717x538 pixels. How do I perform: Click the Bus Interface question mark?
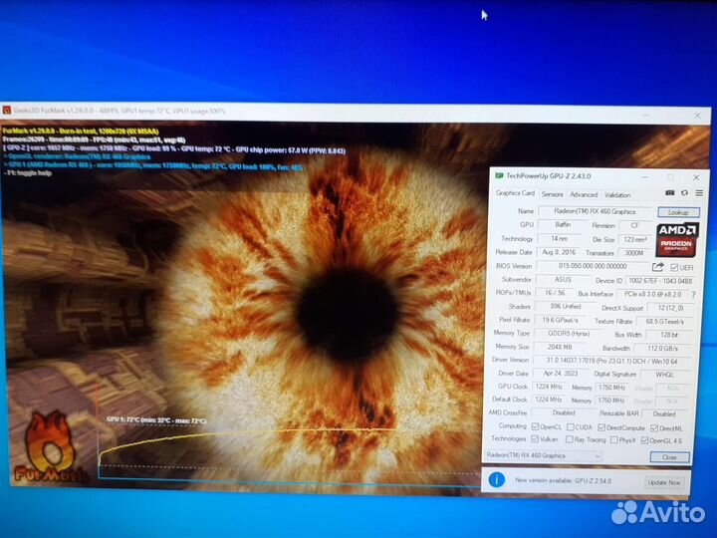pos(693,295)
